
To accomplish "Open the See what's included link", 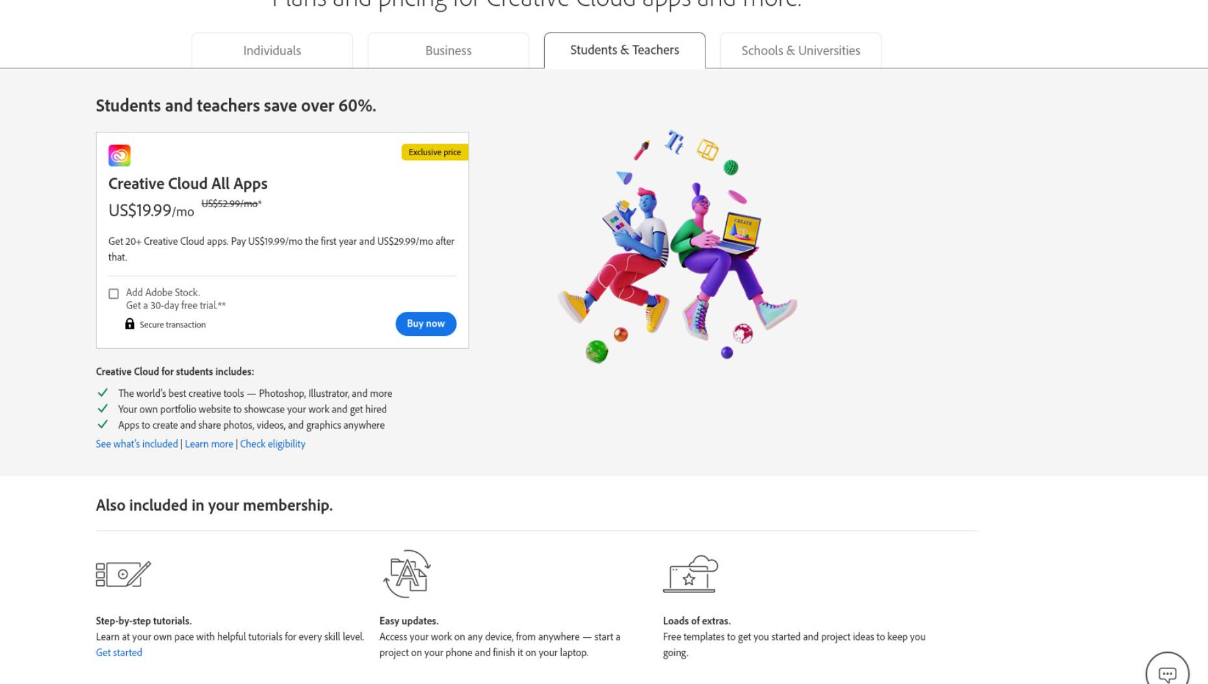I will [137, 444].
